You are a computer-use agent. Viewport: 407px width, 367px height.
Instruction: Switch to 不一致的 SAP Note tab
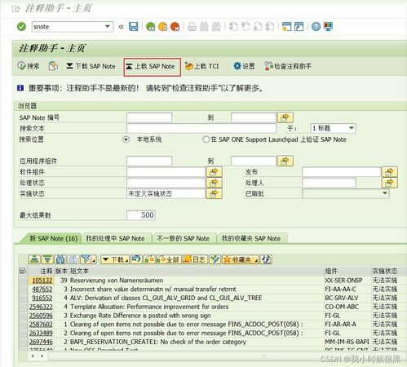183,238
